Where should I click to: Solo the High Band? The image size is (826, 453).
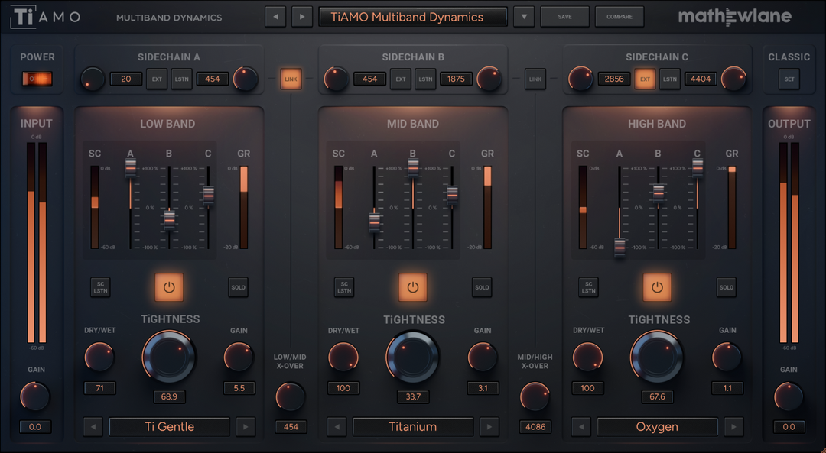(x=727, y=287)
